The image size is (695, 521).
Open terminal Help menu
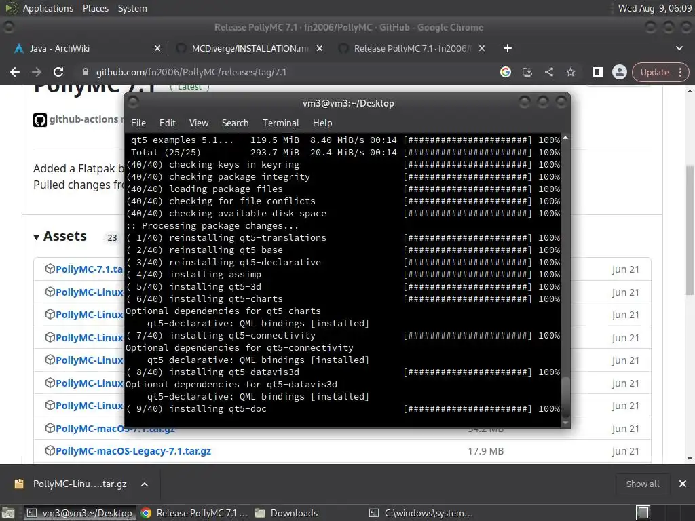322,123
